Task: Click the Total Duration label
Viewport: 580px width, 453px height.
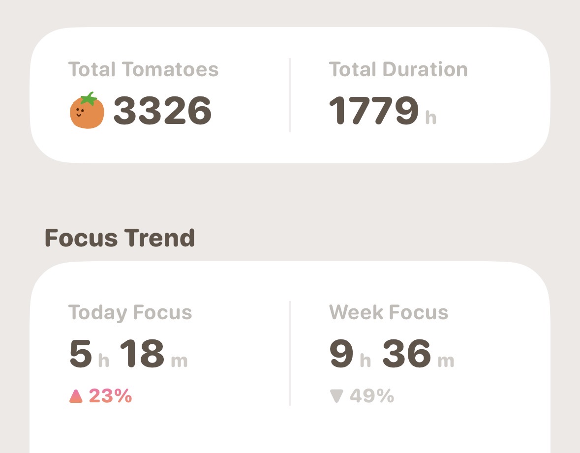Action: pyautogui.click(x=398, y=69)
